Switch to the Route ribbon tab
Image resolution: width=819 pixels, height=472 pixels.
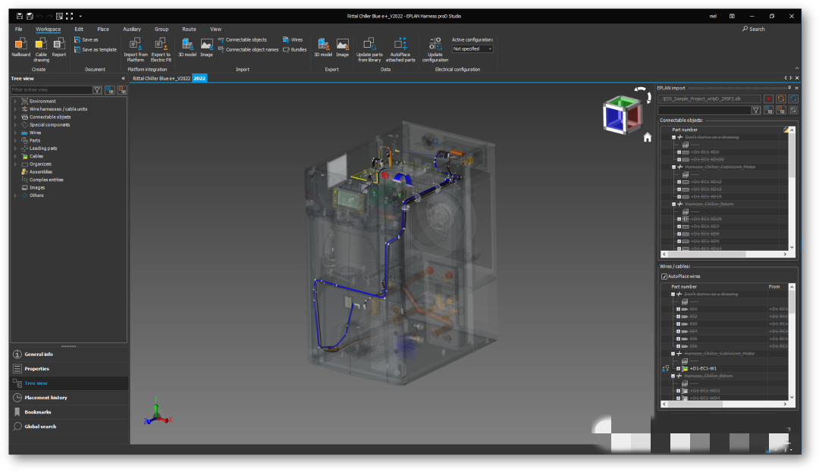pos(189,30)
